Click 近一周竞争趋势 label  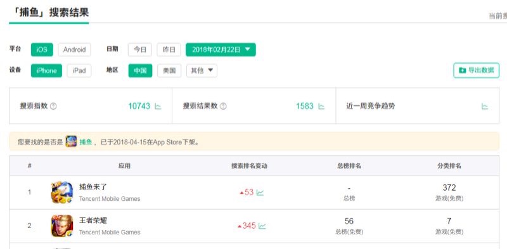[x=371, y=106]
